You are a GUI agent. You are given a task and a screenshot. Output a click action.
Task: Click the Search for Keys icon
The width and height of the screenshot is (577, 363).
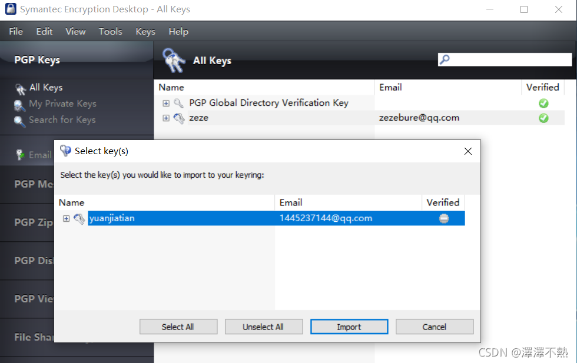tap(19, 121)
